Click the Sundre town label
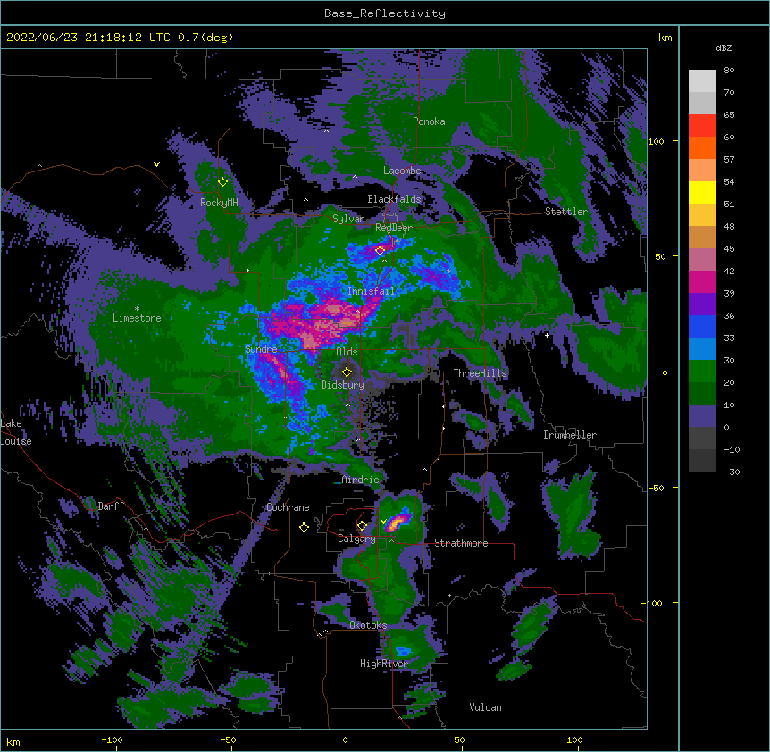 tap(261, 349)
